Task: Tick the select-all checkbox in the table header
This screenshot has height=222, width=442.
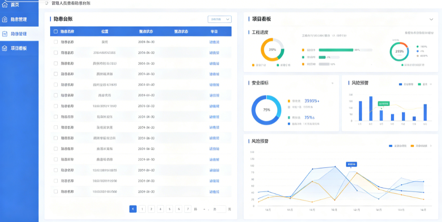Action: click(56, 32)
